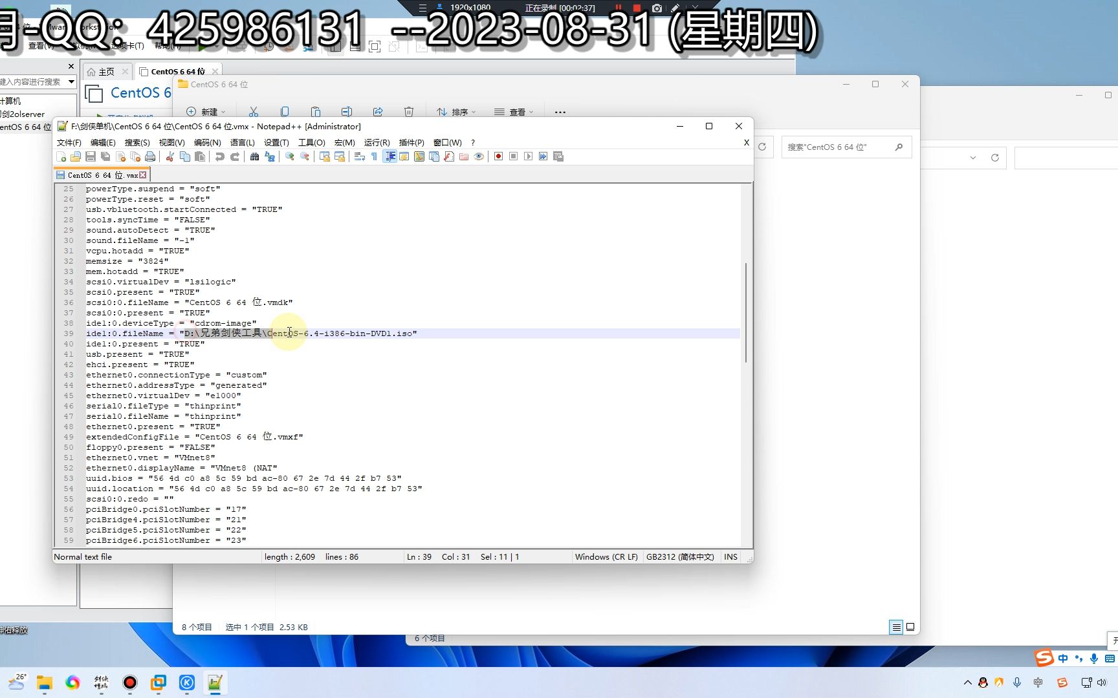Open the 编辑(E) menu in Notepad++
The image size is (1118, 698).
coord(103,143)
